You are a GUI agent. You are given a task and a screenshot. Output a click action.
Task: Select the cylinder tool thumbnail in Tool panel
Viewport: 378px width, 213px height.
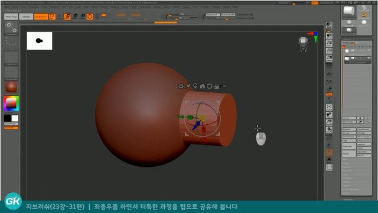point(349,12)
